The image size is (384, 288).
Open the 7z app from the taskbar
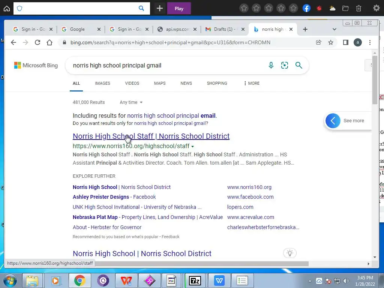195,280
